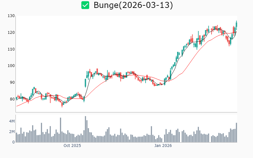The height and width of the screenshot is (158, 253).
Task: Select the 130 price axis label
Action: [11, 16]
